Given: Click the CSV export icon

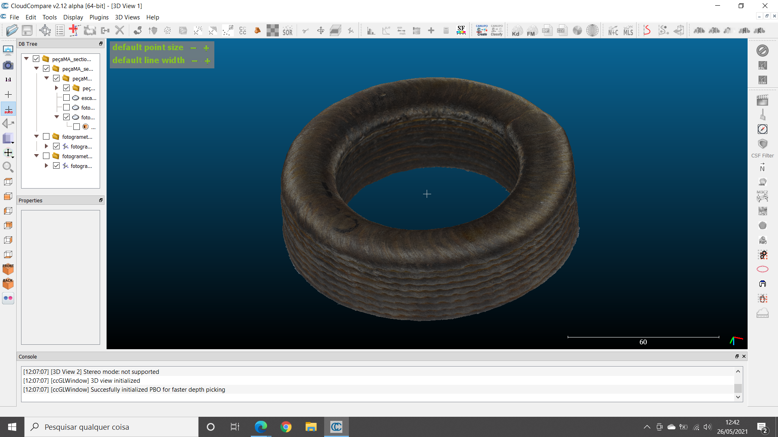Looking at the screenshot, I should (562, 30).
